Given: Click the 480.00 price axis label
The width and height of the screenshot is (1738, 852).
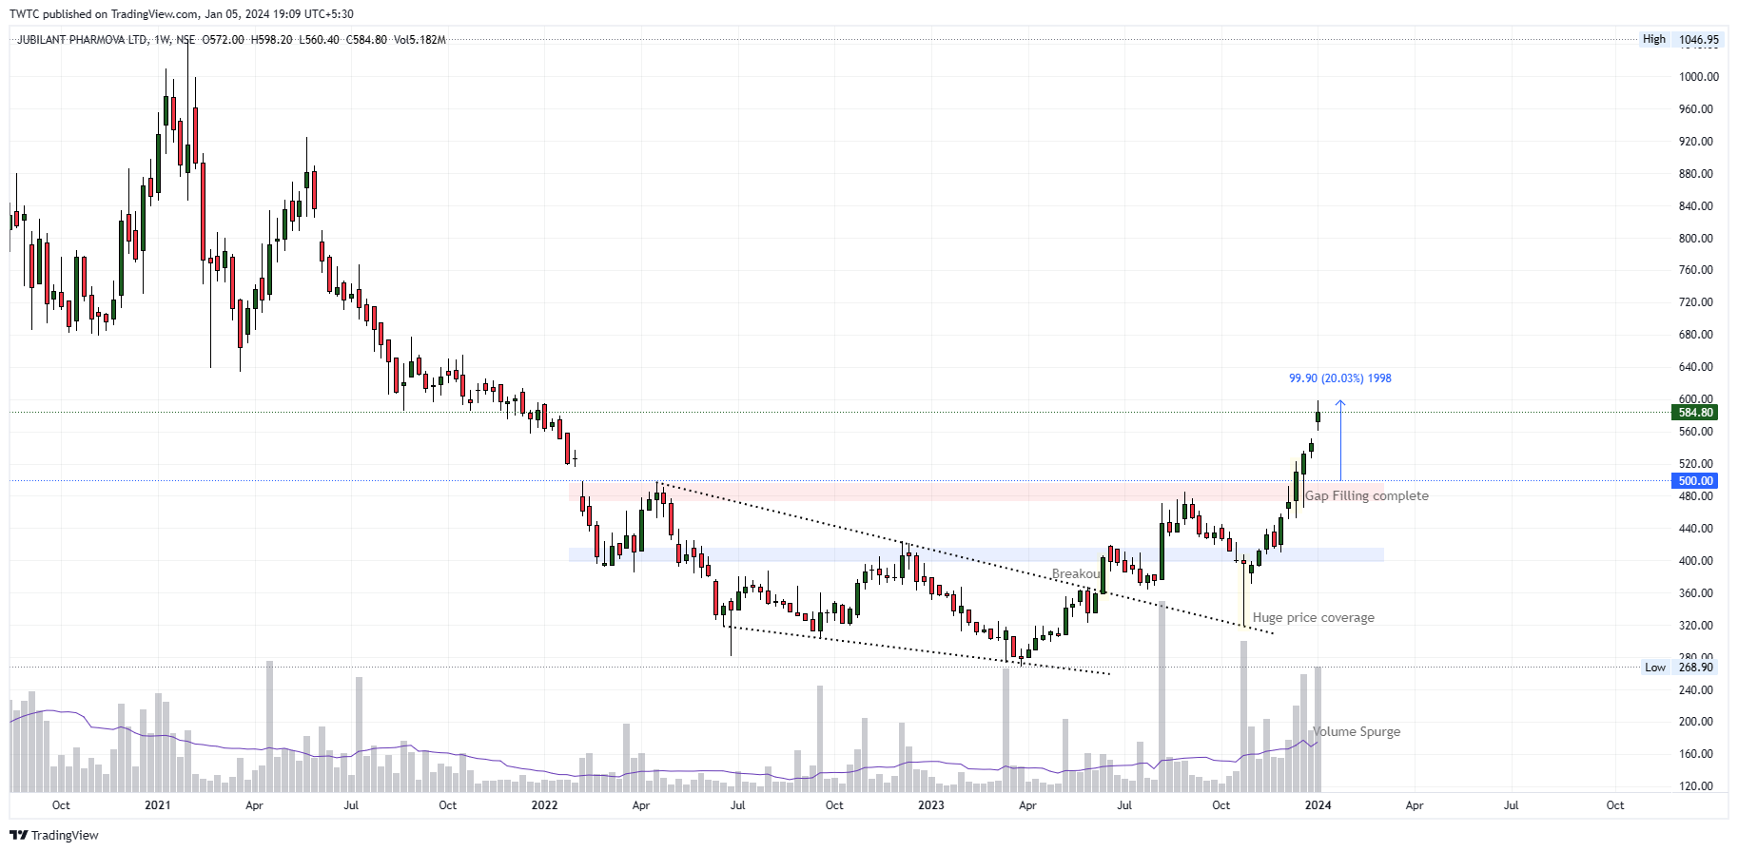Looking at the screenshot, I should 1695,496.
